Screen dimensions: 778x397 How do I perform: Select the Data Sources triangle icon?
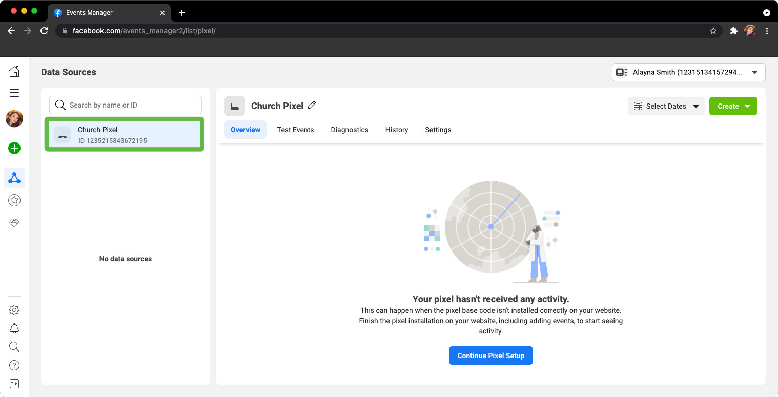(x=14, y=178)
